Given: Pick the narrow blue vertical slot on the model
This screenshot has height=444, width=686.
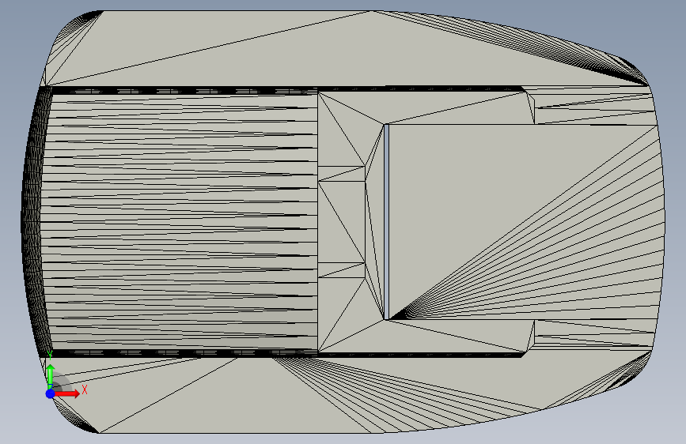Looking at the screenshot, I should coord(386,222).
